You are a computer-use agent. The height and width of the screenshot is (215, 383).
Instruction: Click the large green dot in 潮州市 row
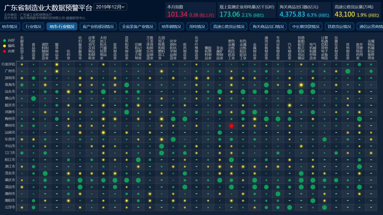pos(278,194)
